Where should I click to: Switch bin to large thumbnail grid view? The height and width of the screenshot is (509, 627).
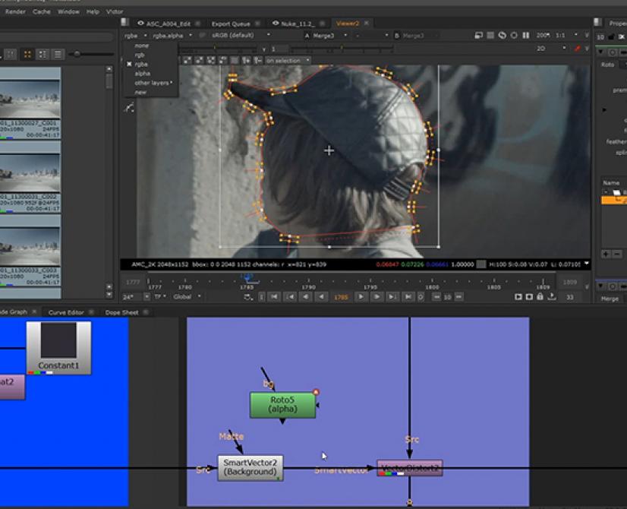(x=28, y=54)
